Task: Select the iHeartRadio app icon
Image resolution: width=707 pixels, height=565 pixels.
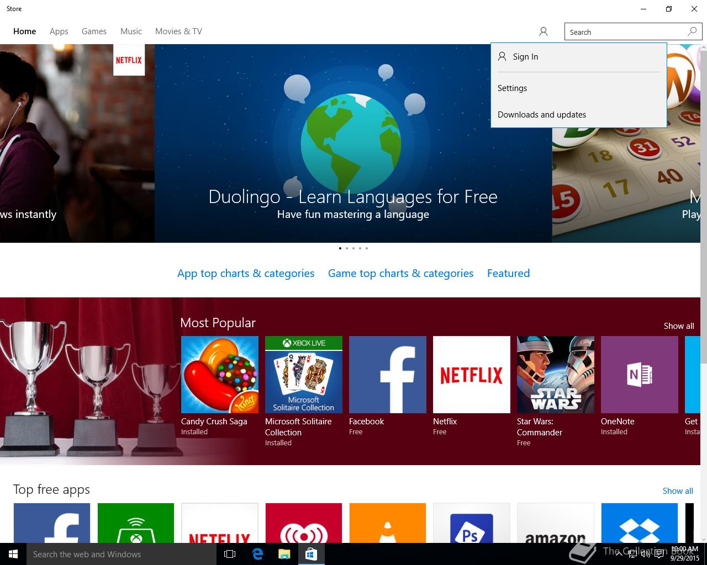Action: point(304,523)
